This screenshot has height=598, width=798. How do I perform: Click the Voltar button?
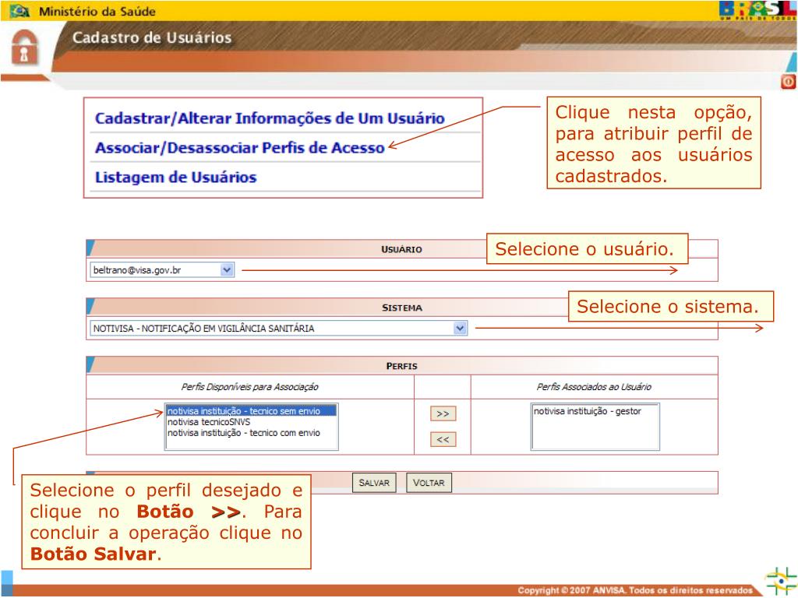(429, 483)
